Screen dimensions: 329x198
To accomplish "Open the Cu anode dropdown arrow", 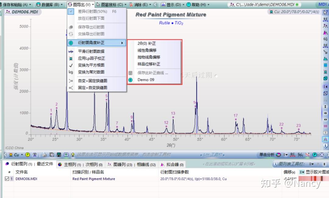I will (21, 155).
